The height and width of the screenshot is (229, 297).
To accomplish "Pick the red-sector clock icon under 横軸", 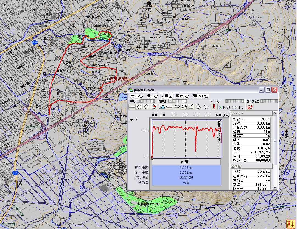I will (x=154, y=107).
